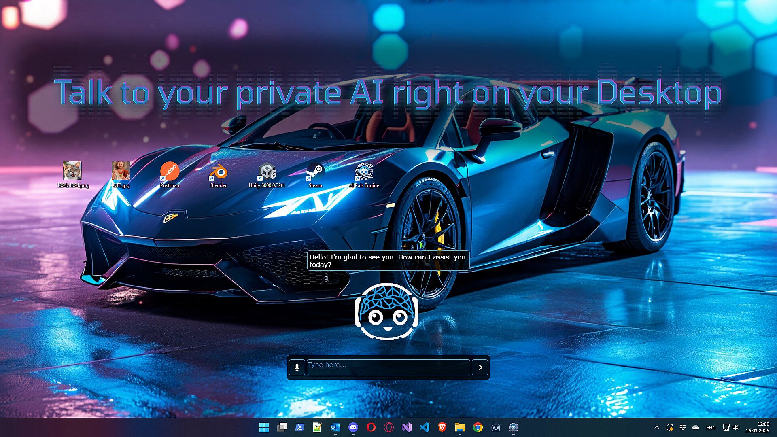
Task: Open Discord from the taskbar
Action: 353,427
